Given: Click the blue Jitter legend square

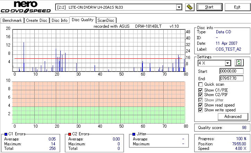Looking at the screenshot, I should click(134, 134).
